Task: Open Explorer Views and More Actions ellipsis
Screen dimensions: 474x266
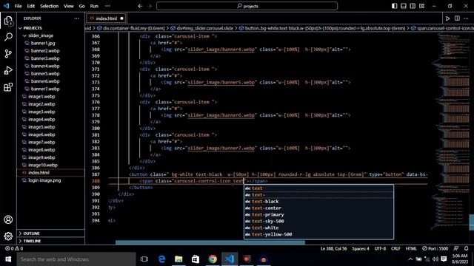Action: point(77,18)
